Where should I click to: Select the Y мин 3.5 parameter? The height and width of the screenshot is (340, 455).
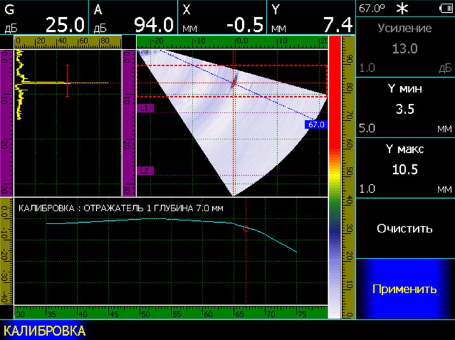pos(405,108)
